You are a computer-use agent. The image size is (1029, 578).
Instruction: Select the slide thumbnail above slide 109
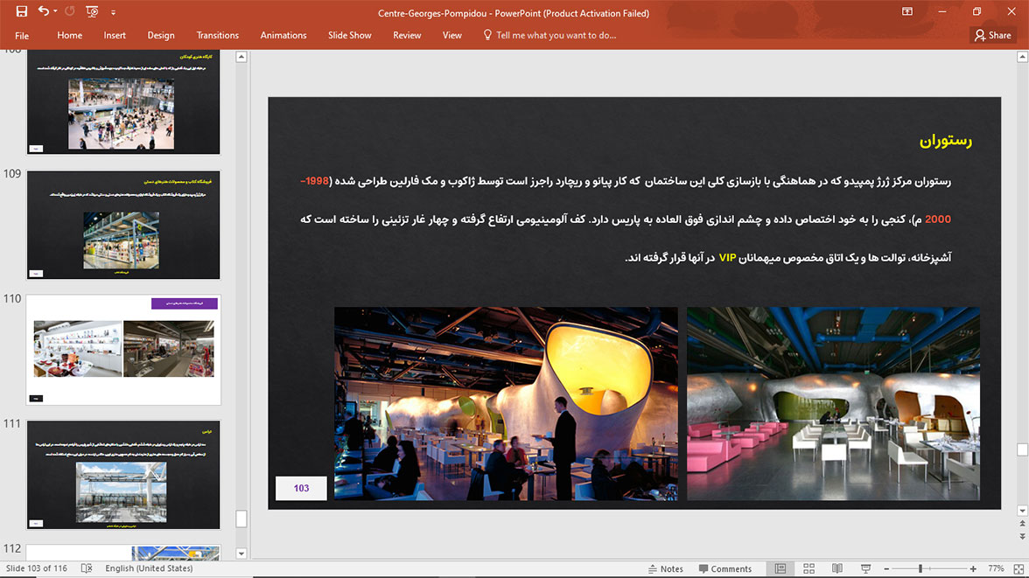tap(123, 101)
